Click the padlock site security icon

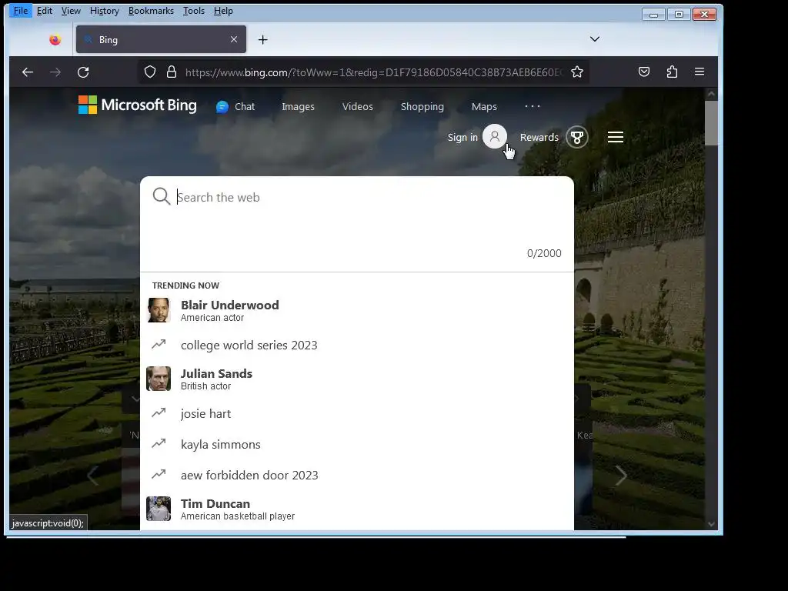(x=172, y=72)
